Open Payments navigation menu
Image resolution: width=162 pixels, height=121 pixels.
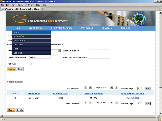click(87, 28)
